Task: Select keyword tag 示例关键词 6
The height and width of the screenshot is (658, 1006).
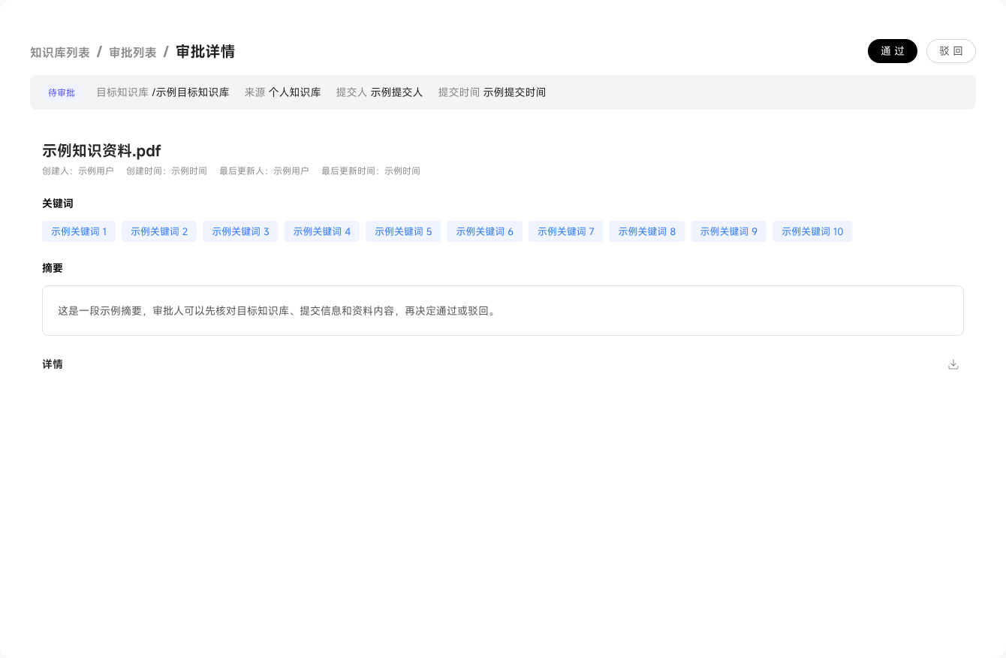Action: 485,231
